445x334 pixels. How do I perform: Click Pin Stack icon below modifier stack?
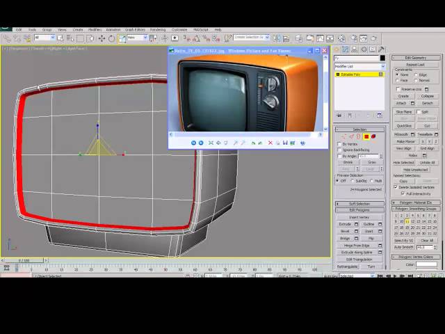point(339,116)
